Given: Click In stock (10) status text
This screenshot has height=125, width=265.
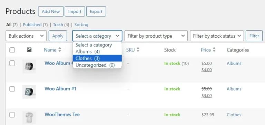Looking at the screenshot, I should pyautogui.click(x=176, y=64).
